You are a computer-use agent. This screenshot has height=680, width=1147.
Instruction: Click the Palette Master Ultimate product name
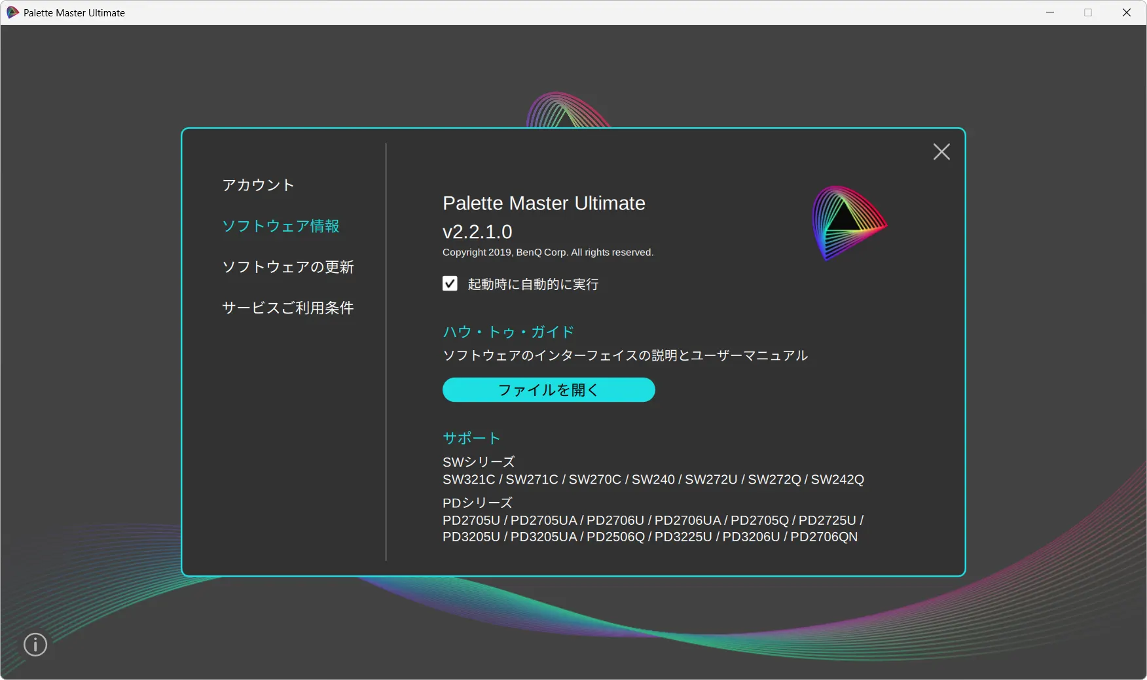click(544, 204)
